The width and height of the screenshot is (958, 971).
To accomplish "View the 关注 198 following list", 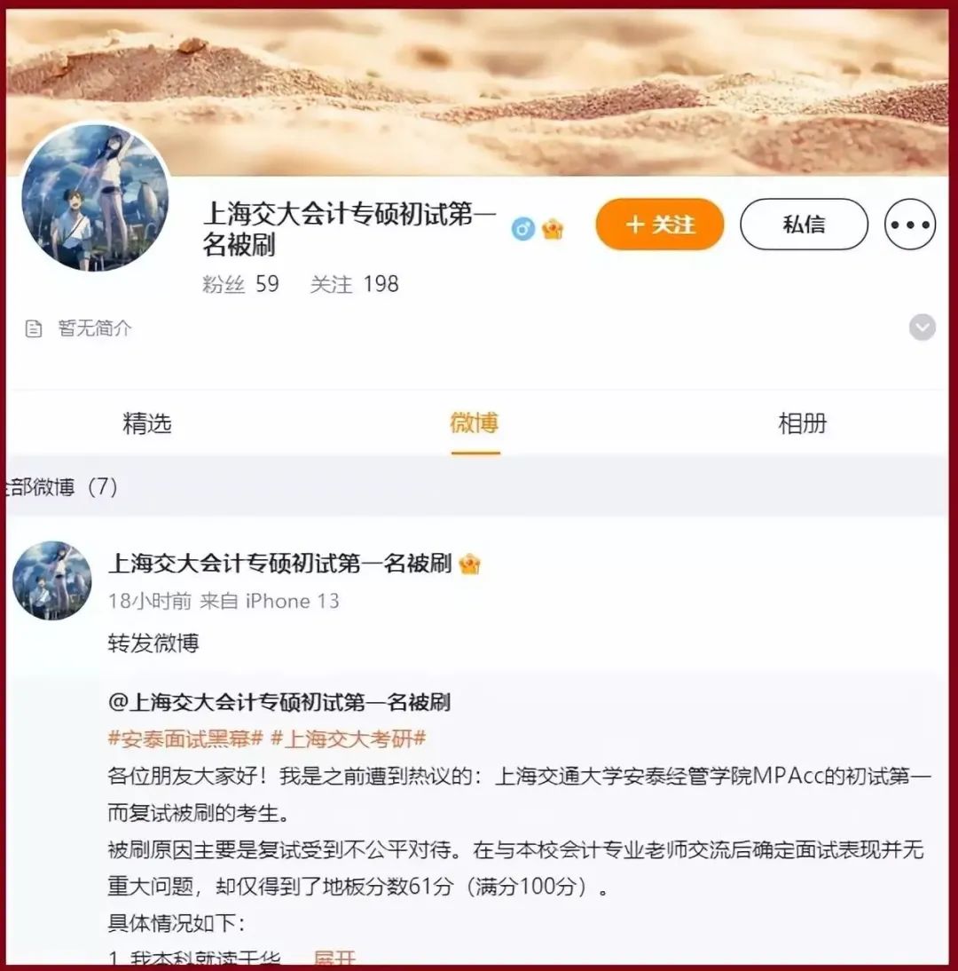I will pyautogui.click(x=354, y=284).
